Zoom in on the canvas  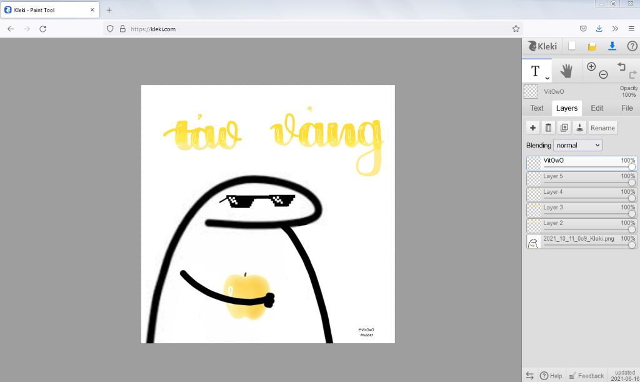coord(591,66)
